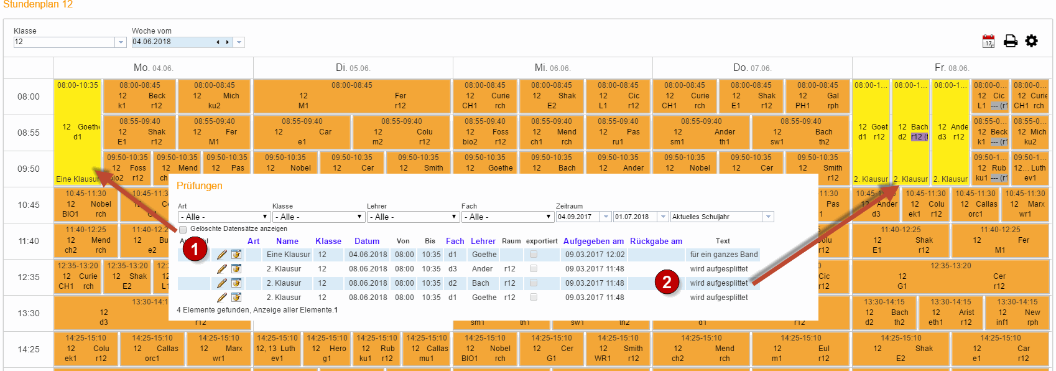The height and width of the screenshot is (371, 1056).
Task: Click the 'Eine Klausur' name cell in the exam list
Action: click(289, 255)
